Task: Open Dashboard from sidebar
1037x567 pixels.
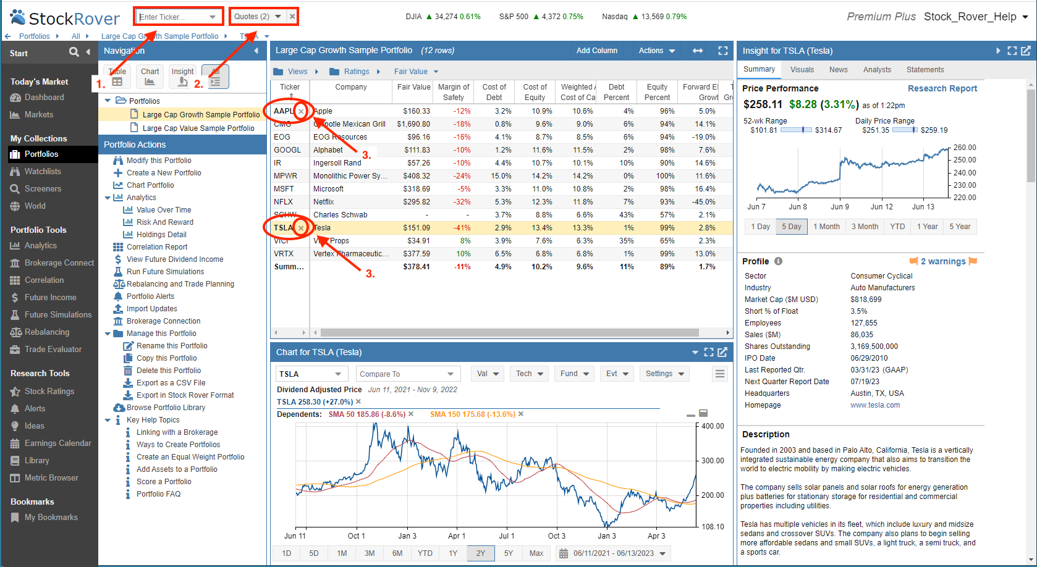Action: (44, 98)
